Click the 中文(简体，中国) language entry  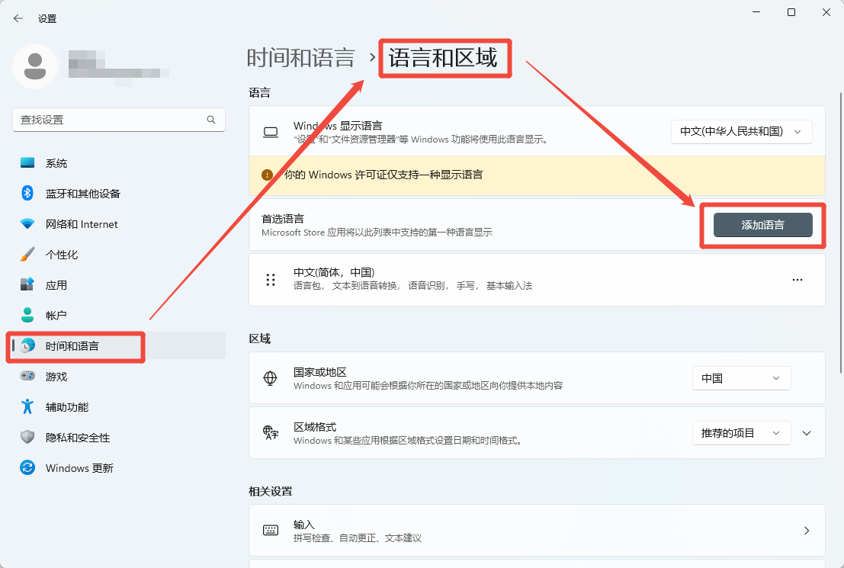point(537,279)
